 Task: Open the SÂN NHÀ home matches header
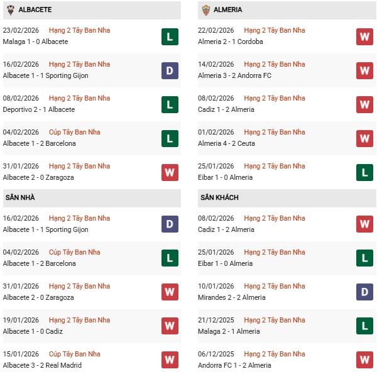pos(21,198)
